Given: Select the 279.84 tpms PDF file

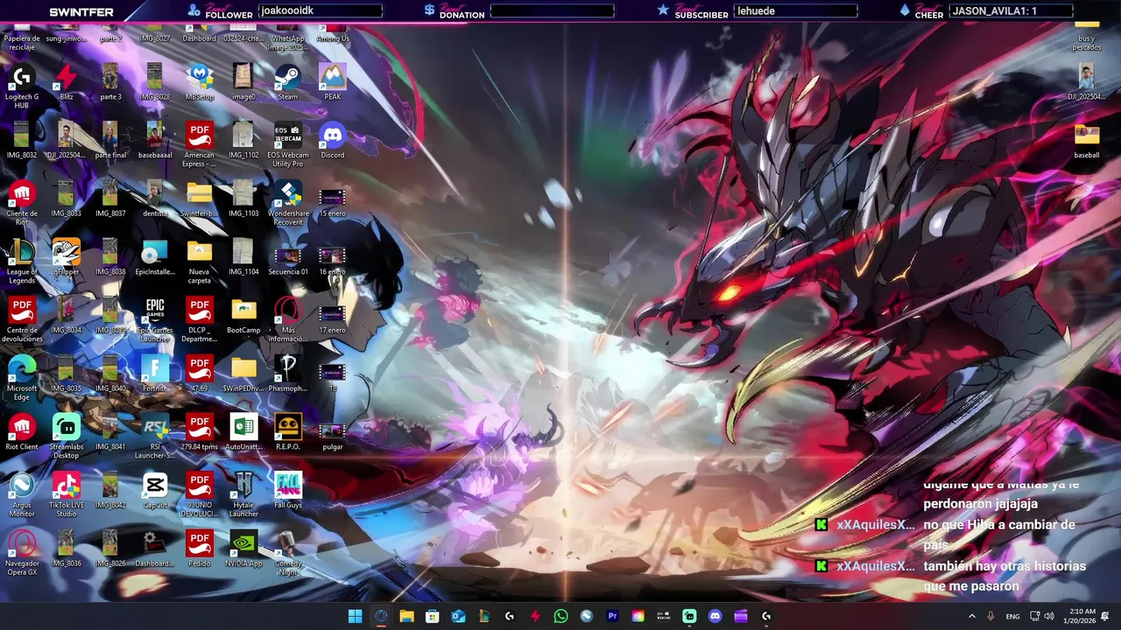Looking at the screenshot, I should point(200,433).
